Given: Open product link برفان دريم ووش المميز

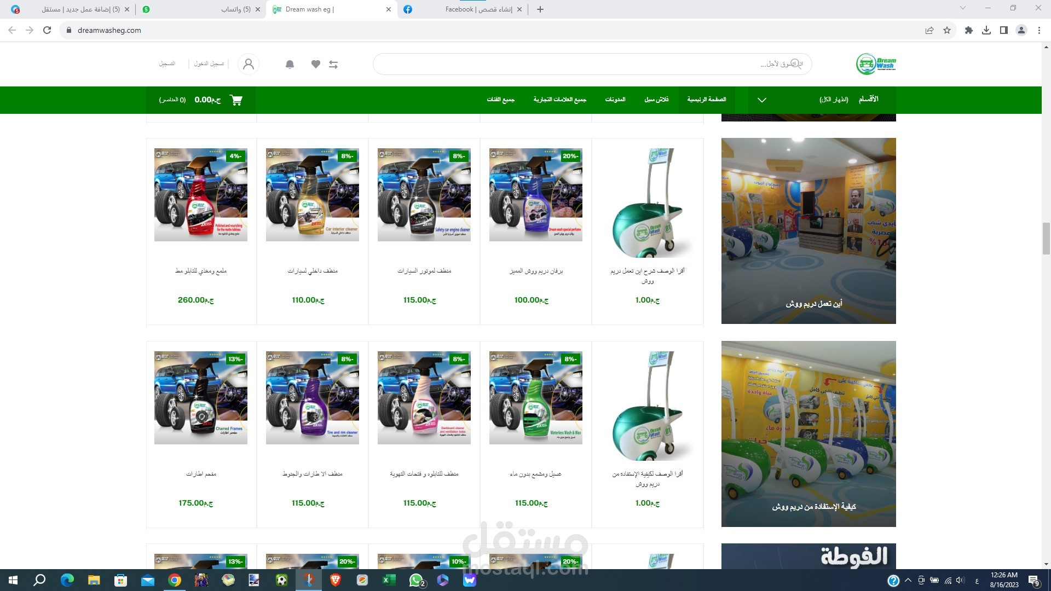Looking at the screenshot, I should (536, 271).
